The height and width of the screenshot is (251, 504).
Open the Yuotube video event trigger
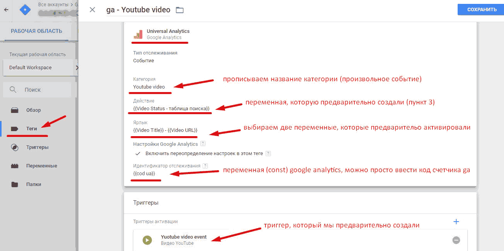coord(300,240)
